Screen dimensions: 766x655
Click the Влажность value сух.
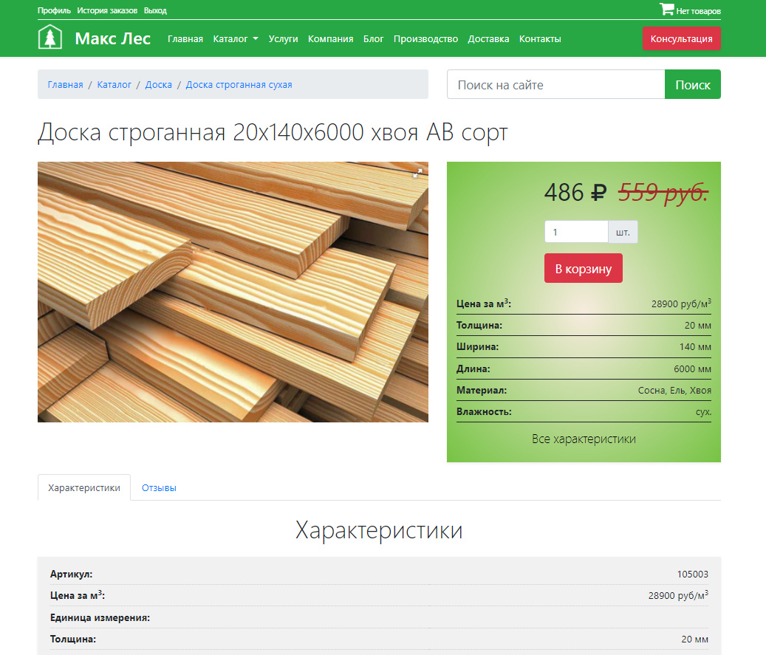coord(703,412)
